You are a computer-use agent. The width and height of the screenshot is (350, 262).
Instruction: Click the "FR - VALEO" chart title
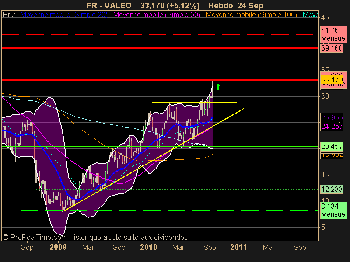click(109, 5)
